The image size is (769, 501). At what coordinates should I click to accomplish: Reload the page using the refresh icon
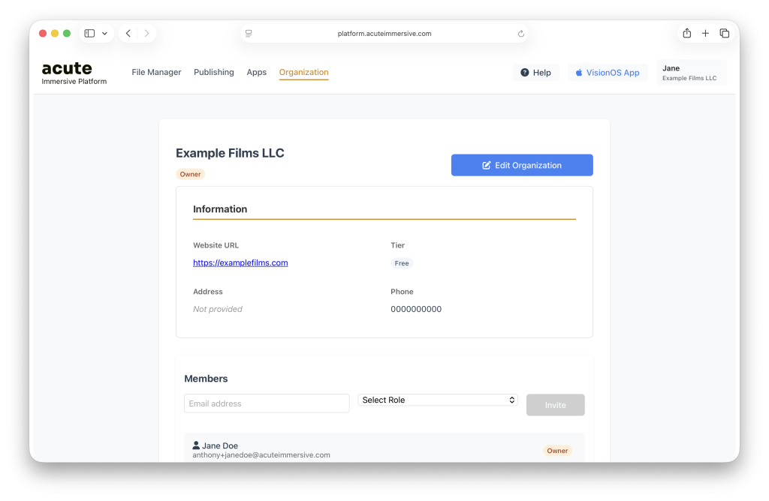(520, 34)
